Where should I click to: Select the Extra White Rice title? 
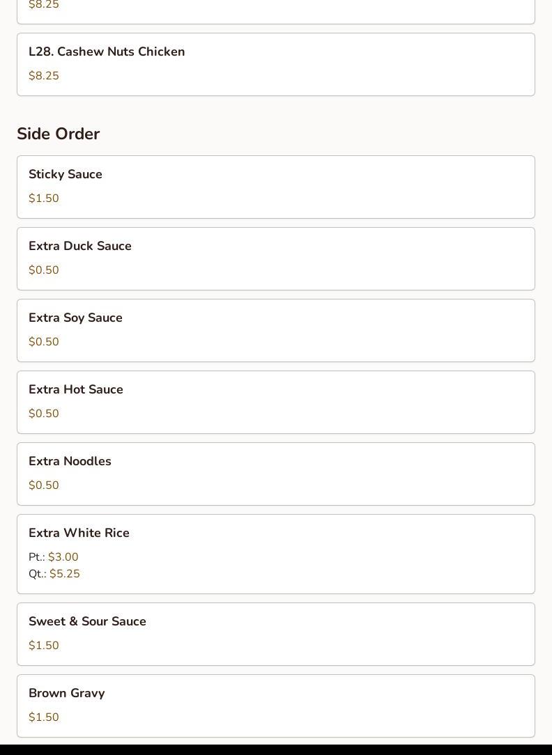(79, 533)
